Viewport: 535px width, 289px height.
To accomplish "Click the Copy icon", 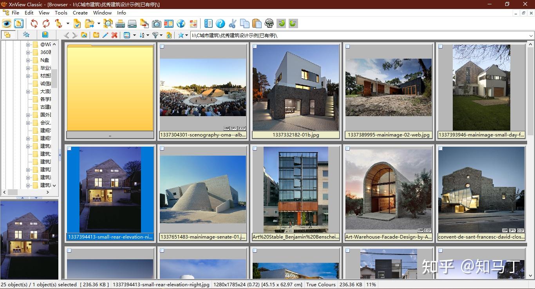I will coord(245,23).
